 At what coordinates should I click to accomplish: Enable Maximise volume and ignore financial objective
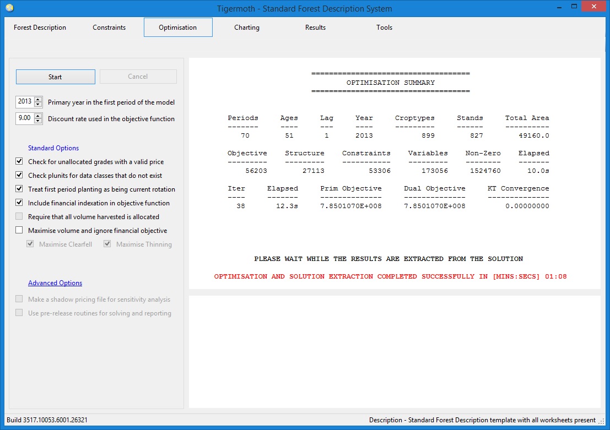click(19, 230)
